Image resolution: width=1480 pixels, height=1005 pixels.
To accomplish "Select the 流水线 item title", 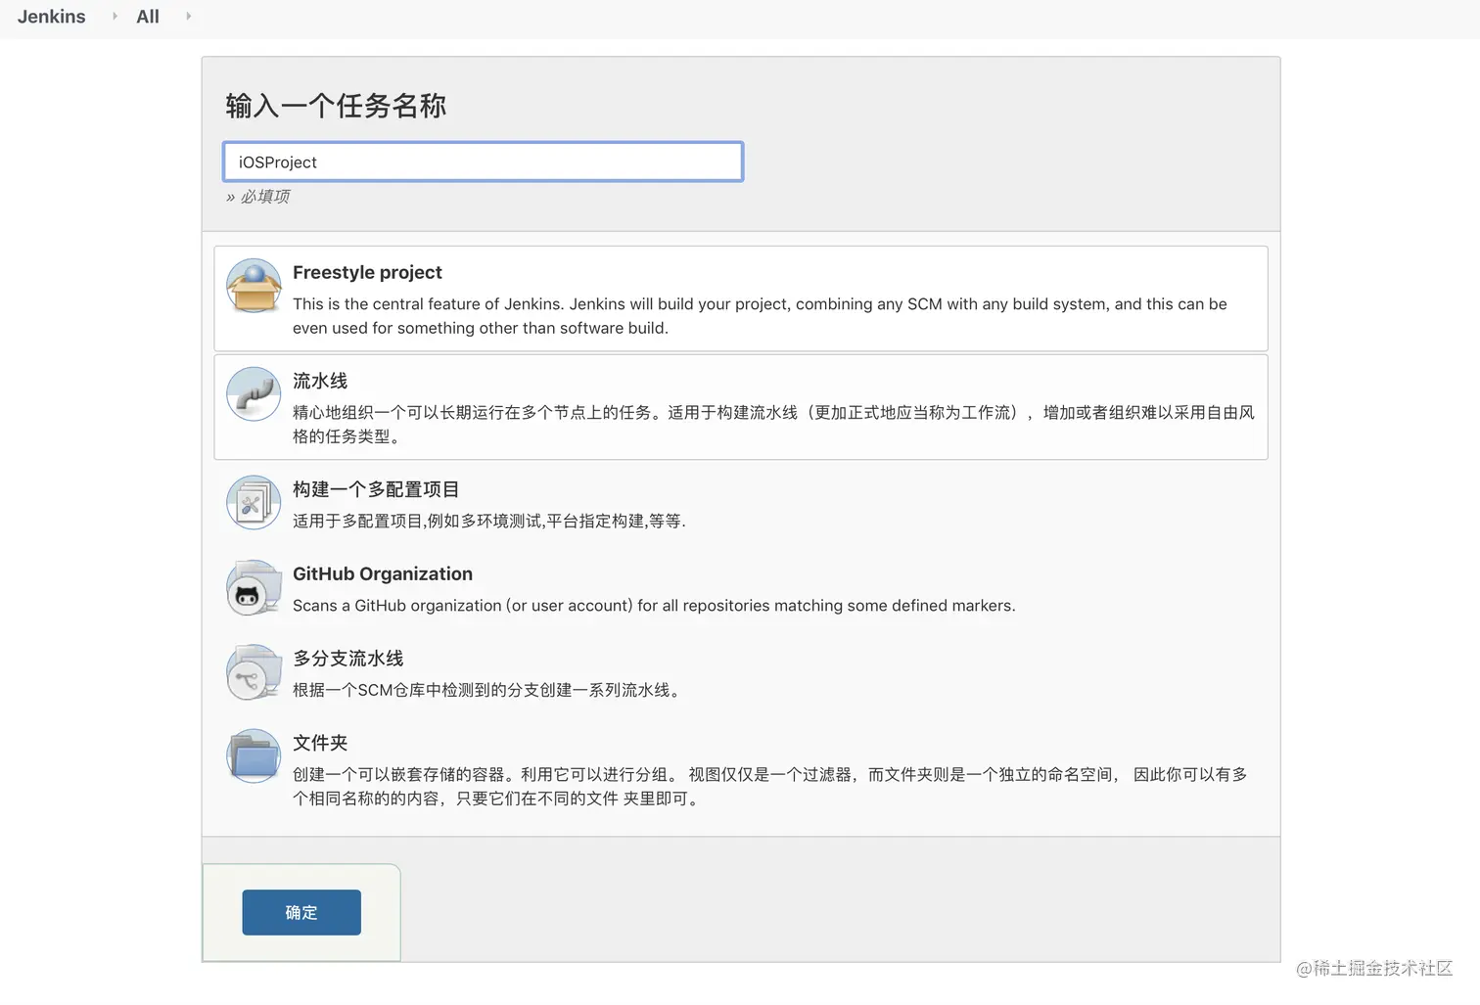I will point(320,381).
